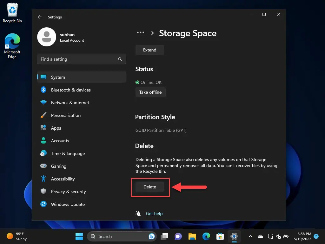Click the Online, OK status text

pos(151,82)
